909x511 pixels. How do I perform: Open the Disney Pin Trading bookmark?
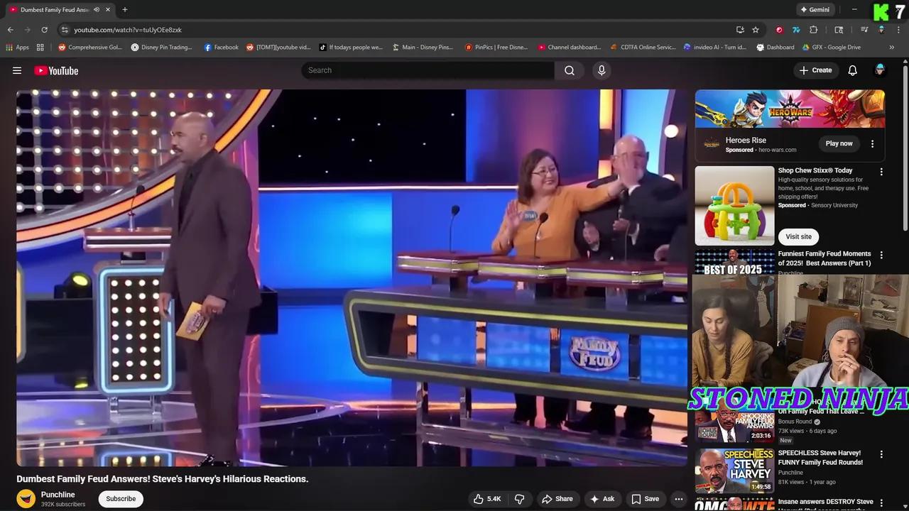pyautogui.click(x=162, y=48)
